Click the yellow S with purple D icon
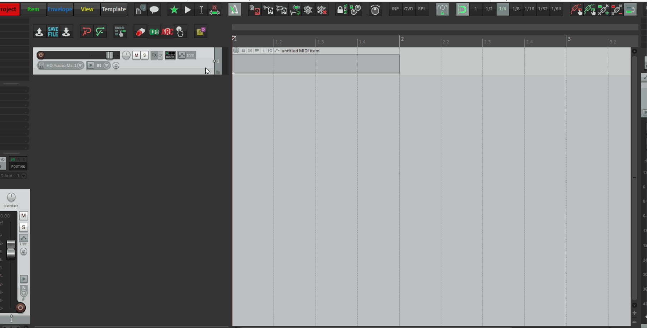Viewport: 647px width, 328px height. [201, 32]
